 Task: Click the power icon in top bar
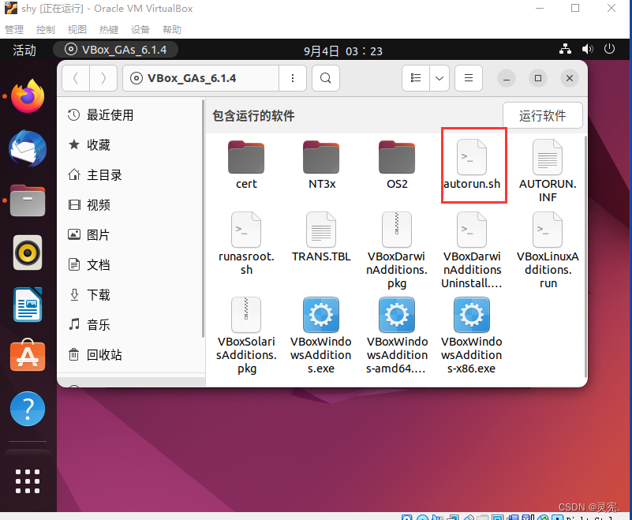[609, 49]
